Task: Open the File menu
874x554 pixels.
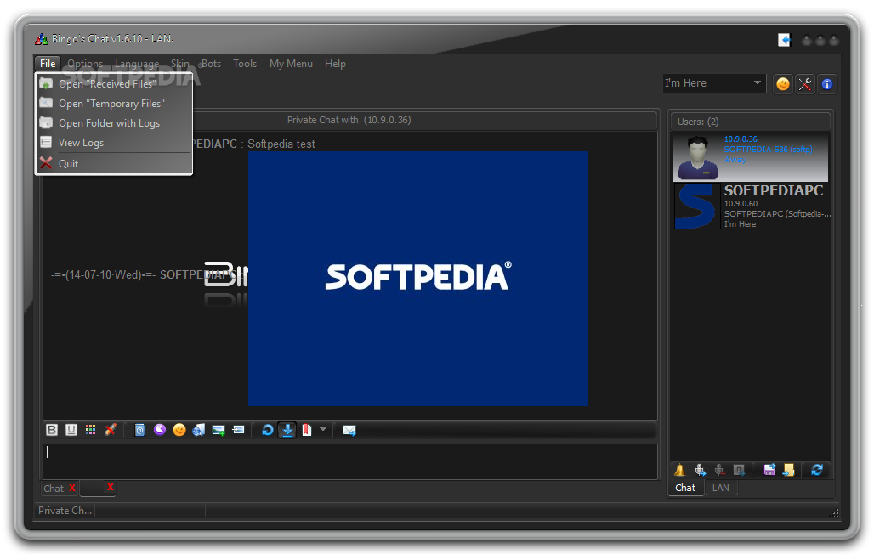Action: tap(48, 64)
